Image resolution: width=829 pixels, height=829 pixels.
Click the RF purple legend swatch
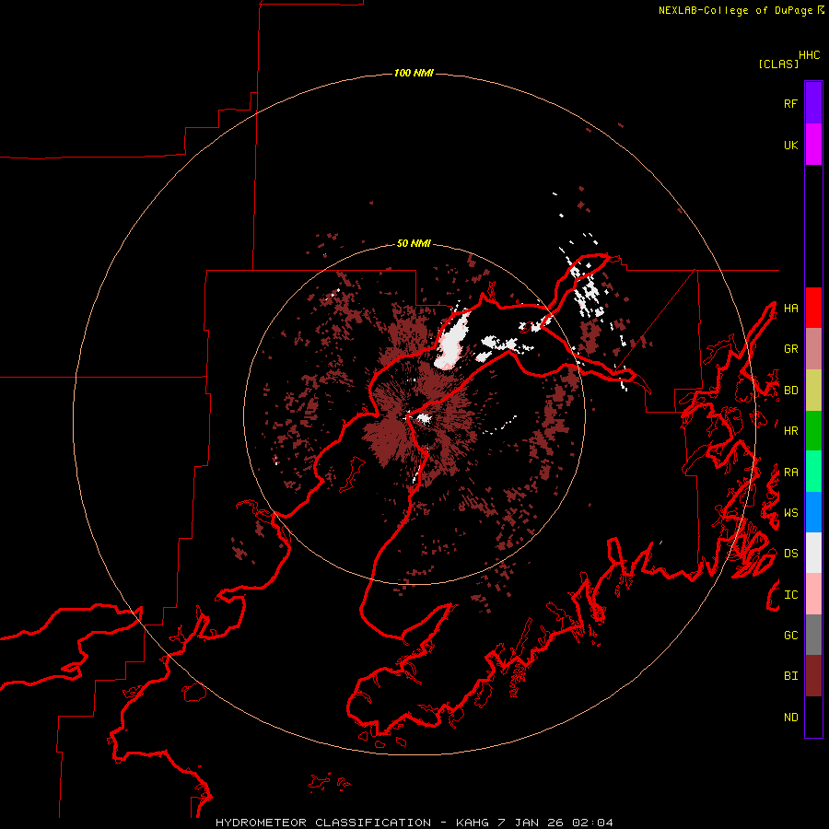click(x=813, y=103)
